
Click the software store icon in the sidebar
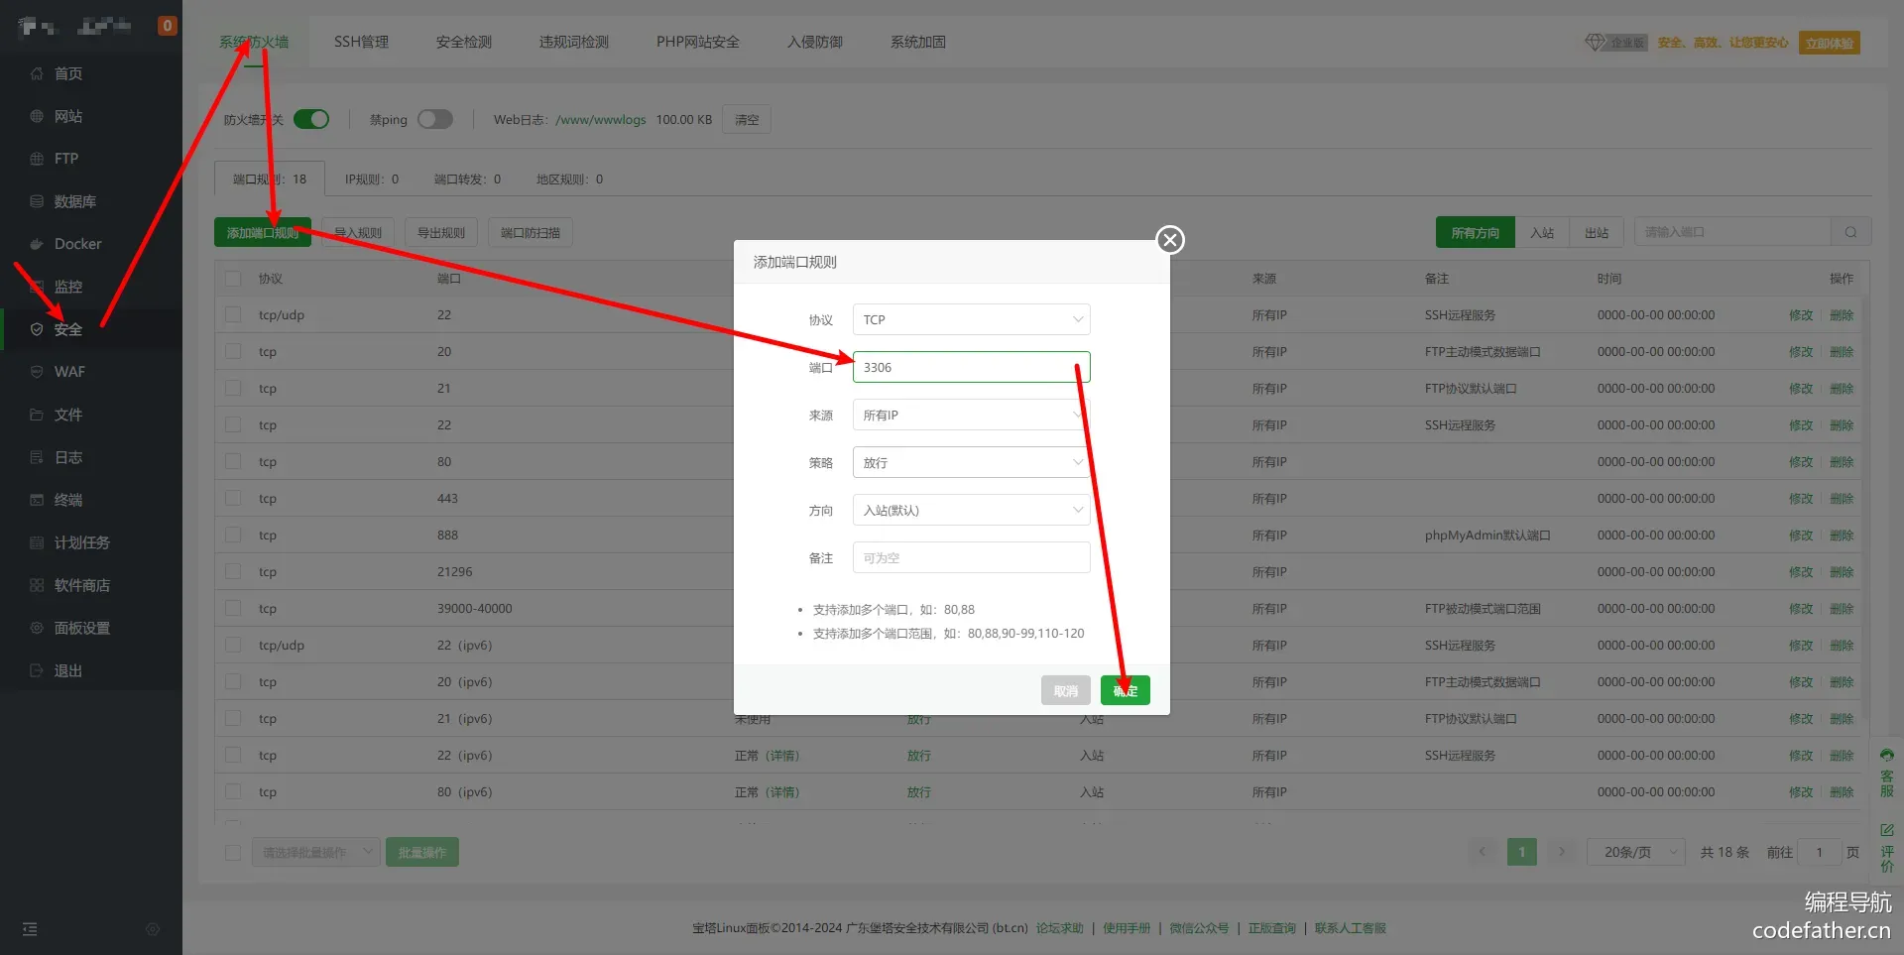(x=37, y=585)
